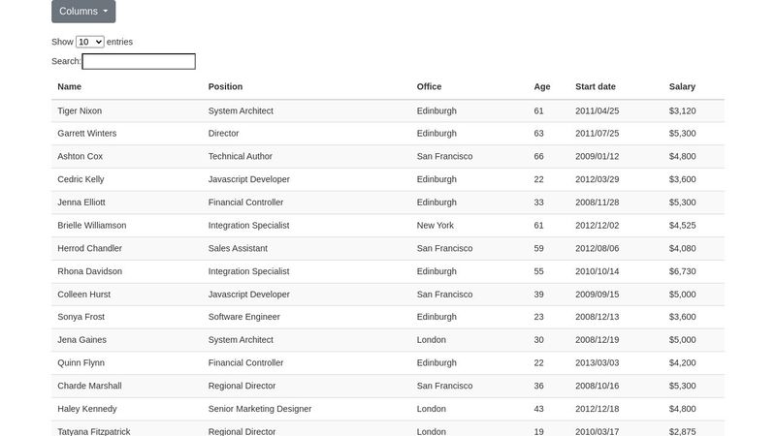Sort table by Office column header
The height and width of the screenshot is (436, 776).
click(429, 86)
